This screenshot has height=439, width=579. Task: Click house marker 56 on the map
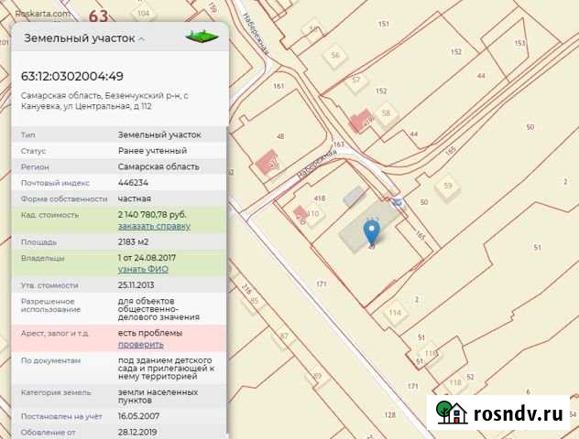(335, 56)
